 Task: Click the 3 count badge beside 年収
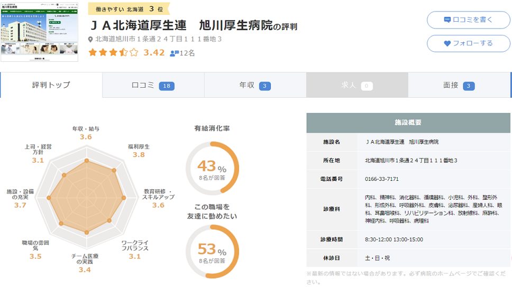point(265,86)
